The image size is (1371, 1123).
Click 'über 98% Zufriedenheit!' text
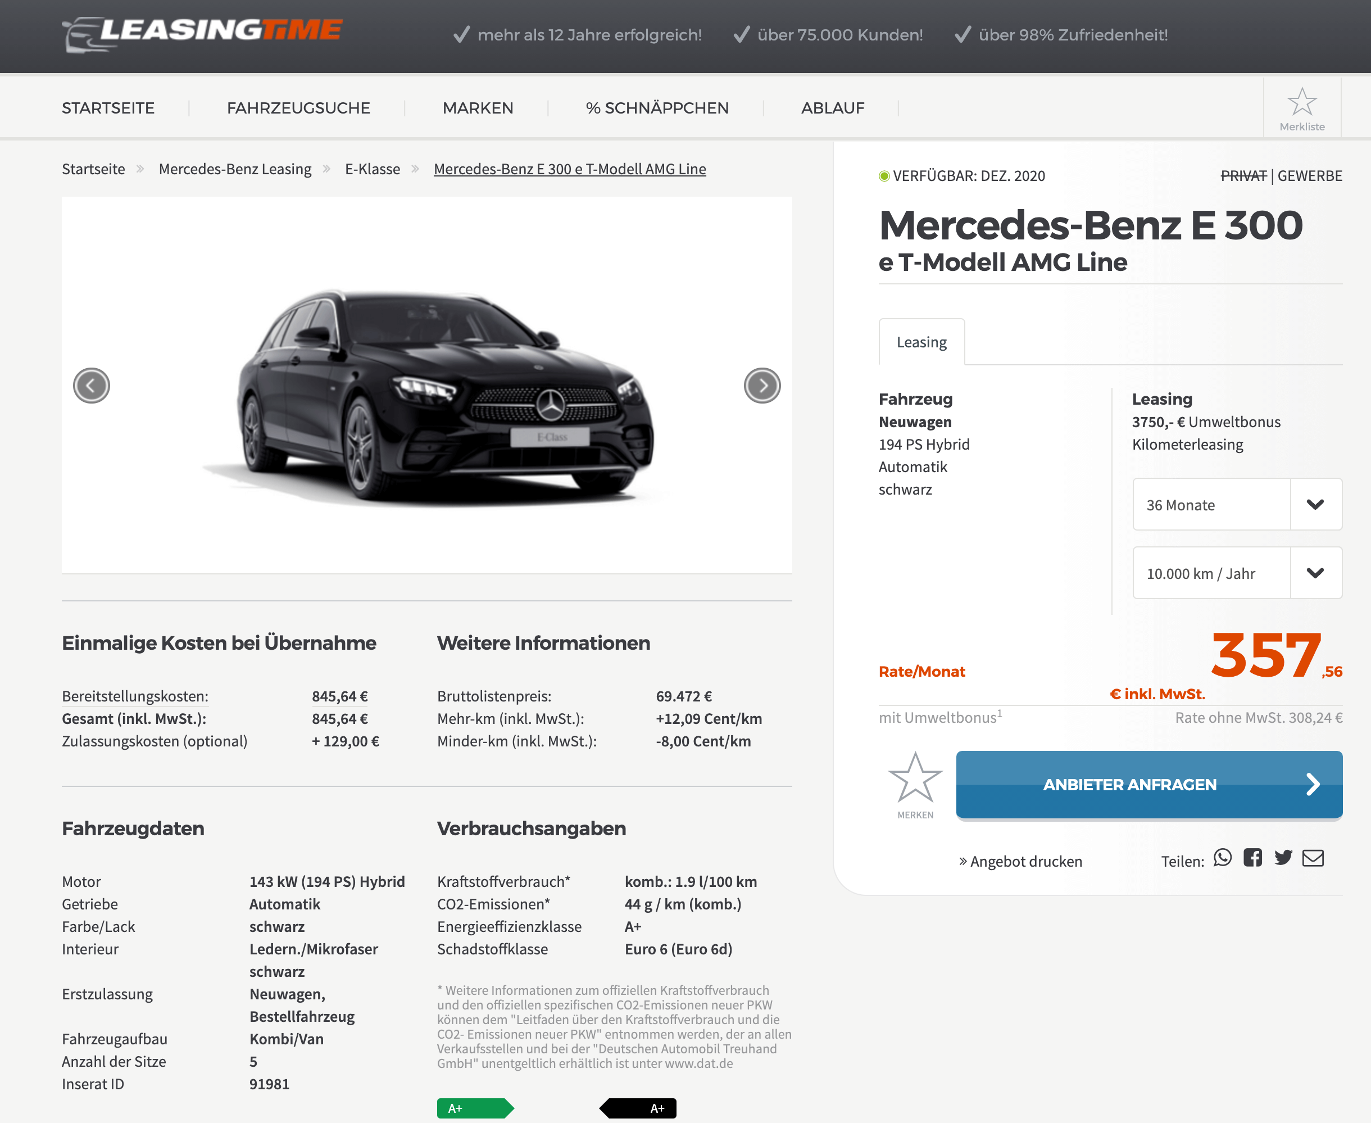(x=1073, y=35)
